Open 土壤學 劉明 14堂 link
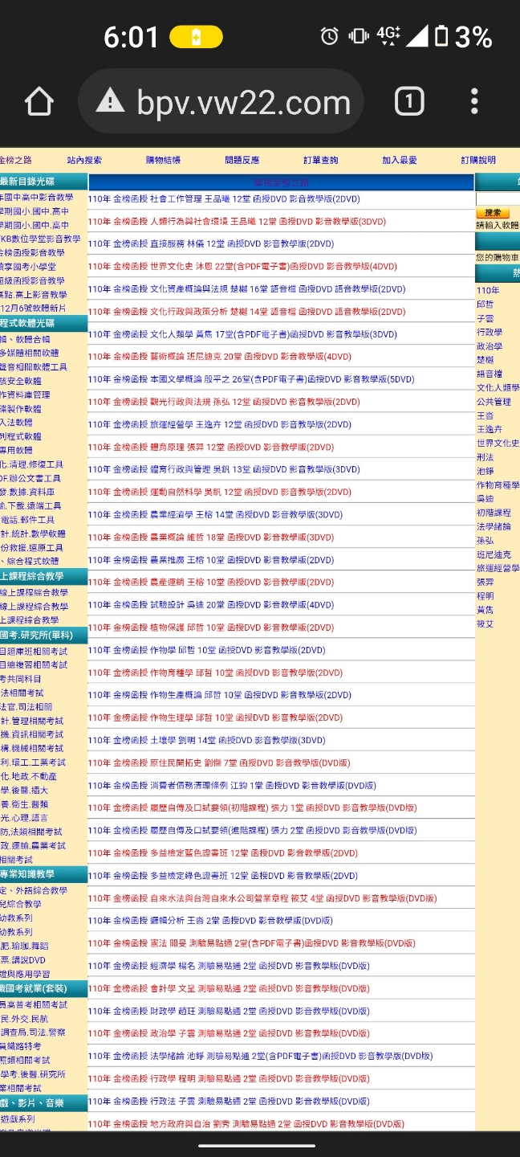 207,740
